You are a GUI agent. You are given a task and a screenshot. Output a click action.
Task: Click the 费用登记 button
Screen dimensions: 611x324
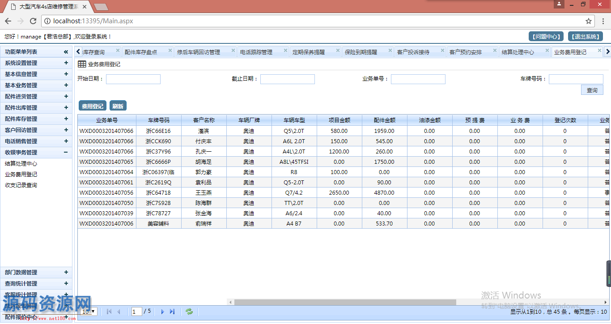93,106
